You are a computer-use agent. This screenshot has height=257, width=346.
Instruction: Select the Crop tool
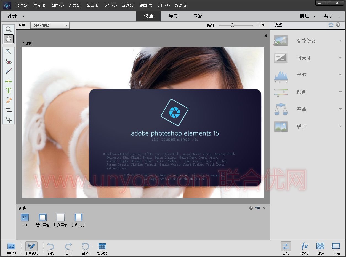9,110
